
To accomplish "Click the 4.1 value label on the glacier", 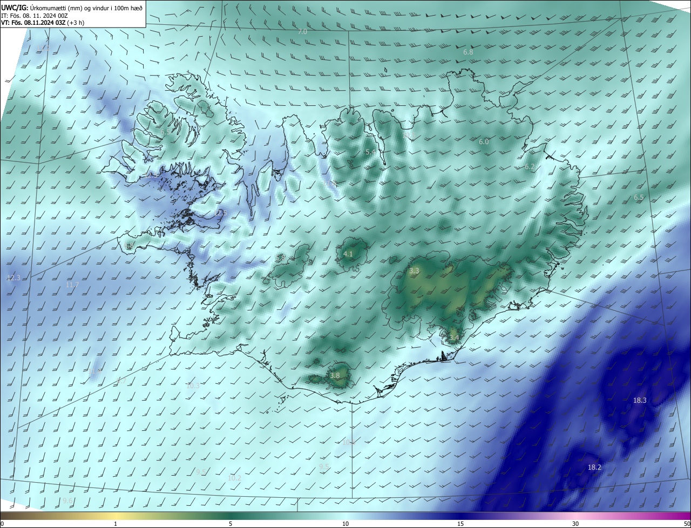I will (348, 254).
